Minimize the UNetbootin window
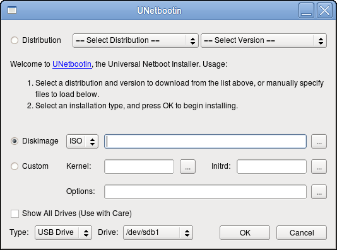Screen dimensions: 337x250 [306, 10]
